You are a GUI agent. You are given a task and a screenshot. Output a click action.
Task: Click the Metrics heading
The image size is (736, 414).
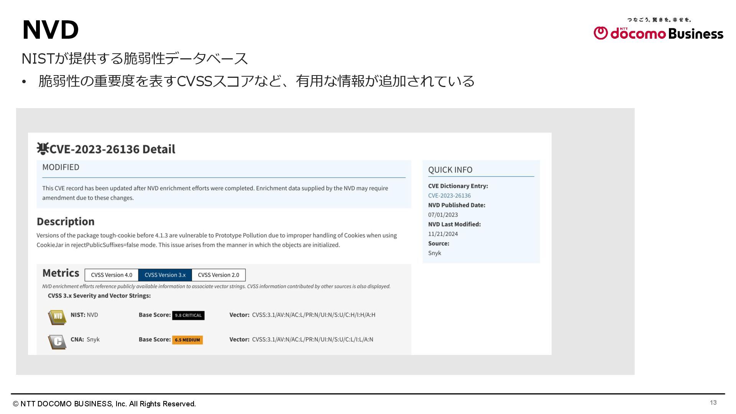[61, 273]
